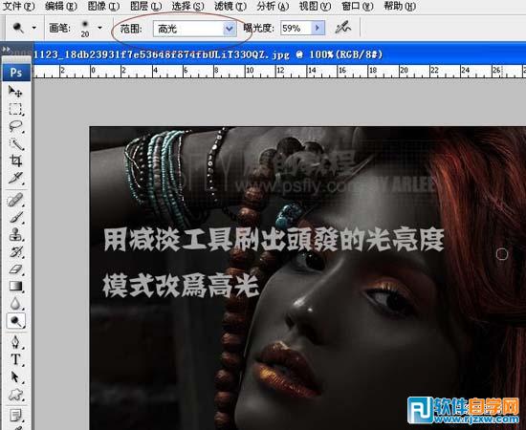This screenshot has height=430, width=526.
Task: Select the Slice tool
Action: [x=15, y=179]
